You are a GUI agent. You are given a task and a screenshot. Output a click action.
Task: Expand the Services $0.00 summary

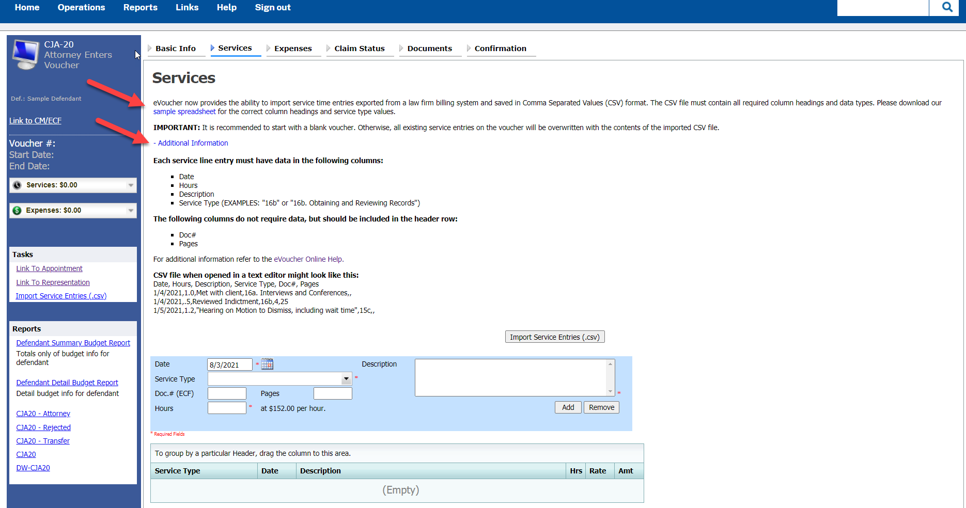click(x=132, y=185)
